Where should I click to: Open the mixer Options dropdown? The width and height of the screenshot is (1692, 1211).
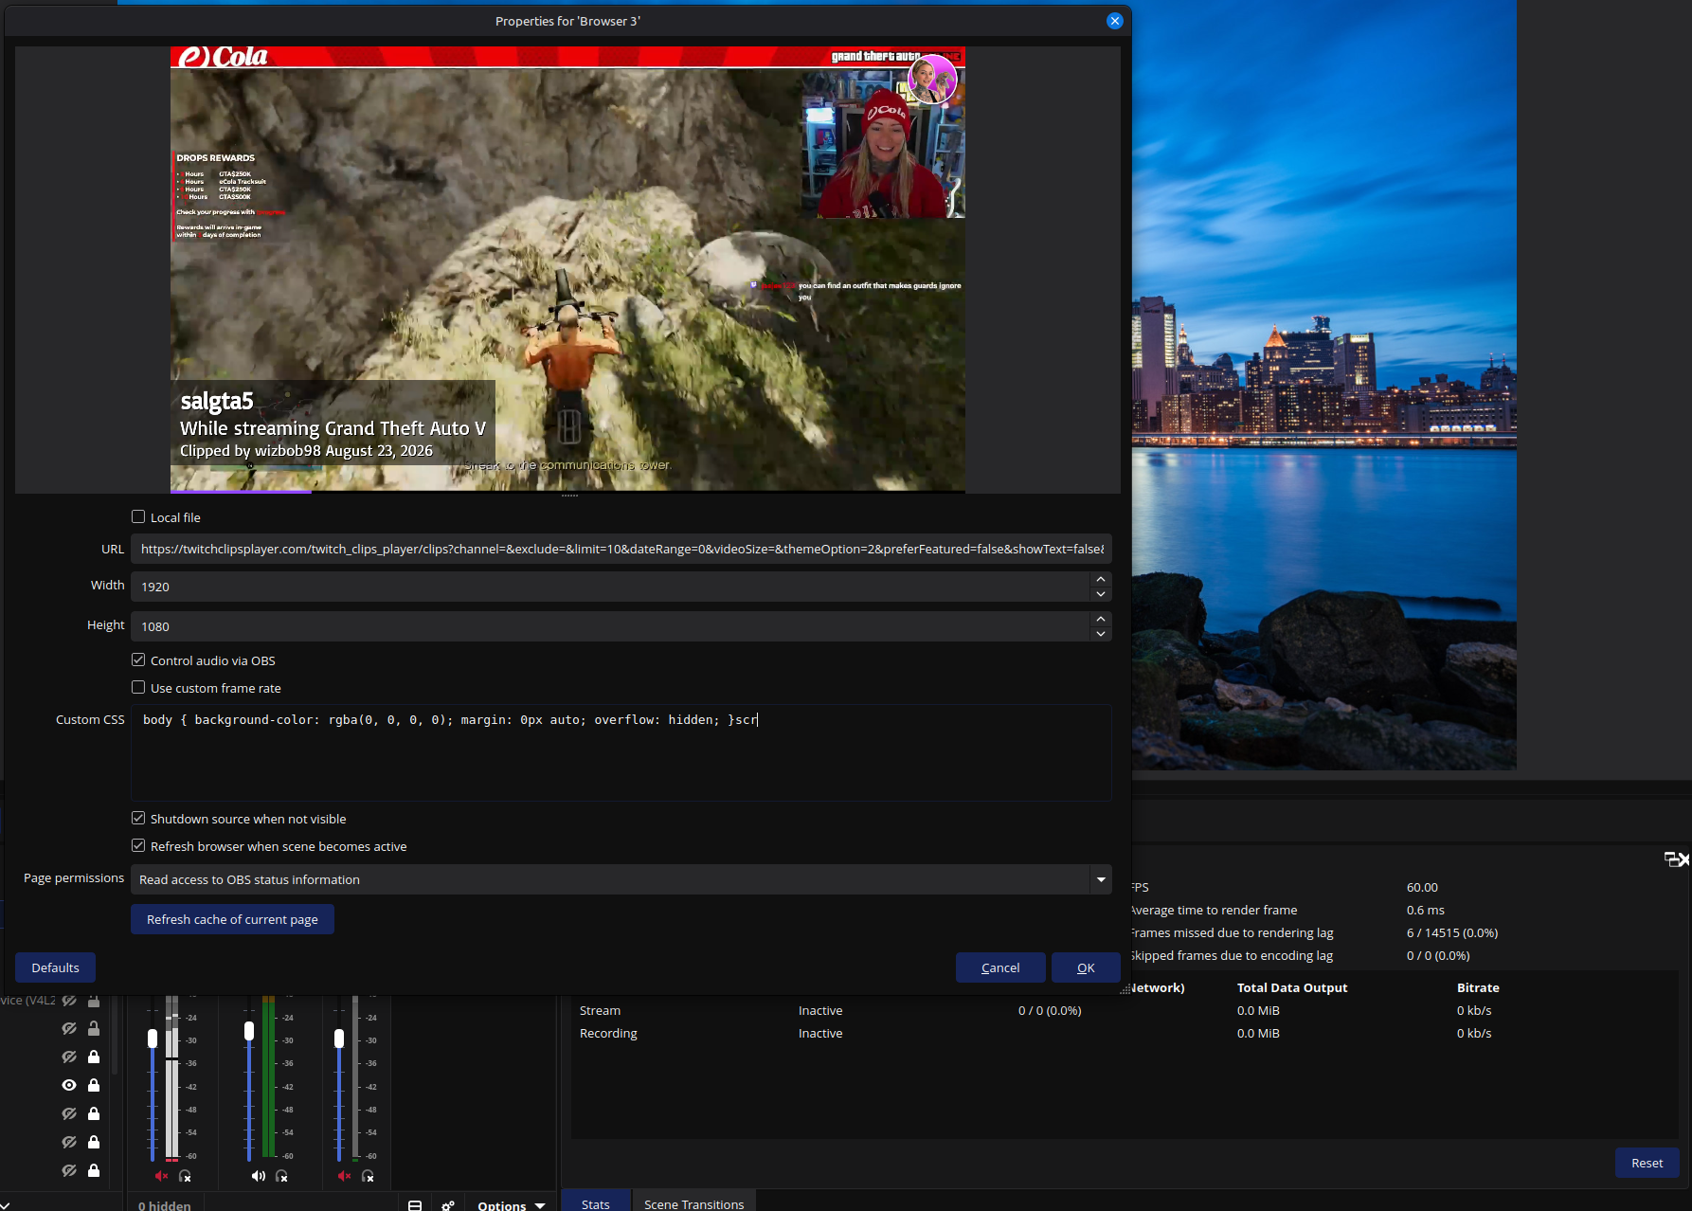pyautogui.click(x=512, y=1204)
